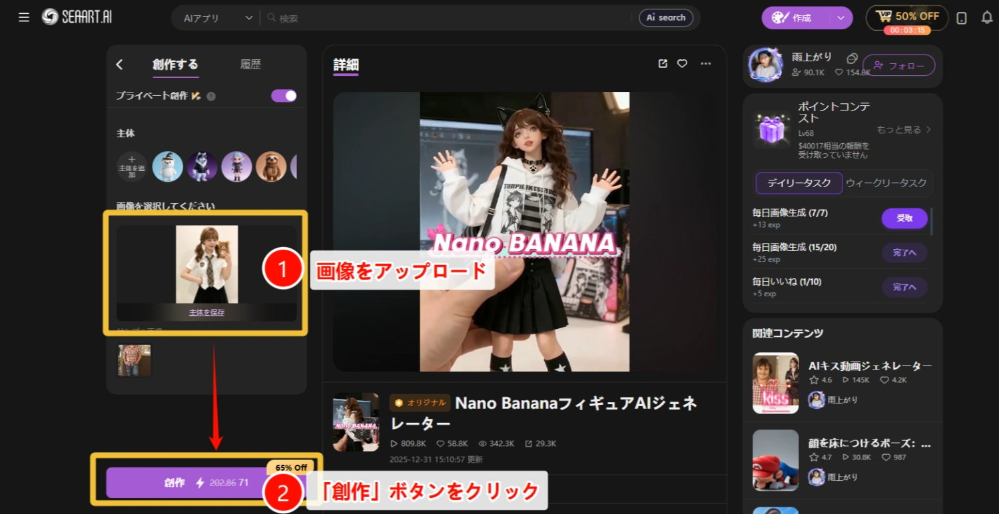Screen dimensions: 999x514
Task: Click the info icon beside プライベート創作
Action: (211, 96)
